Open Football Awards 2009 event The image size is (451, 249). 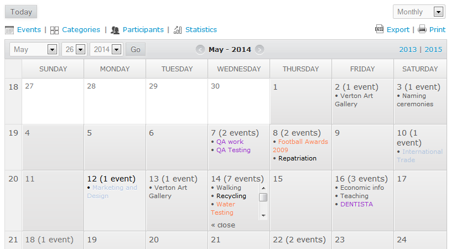click(x=300, y=146)
